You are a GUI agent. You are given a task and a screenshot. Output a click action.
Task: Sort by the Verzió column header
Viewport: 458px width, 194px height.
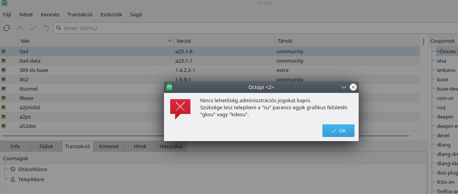coord(224,41)
